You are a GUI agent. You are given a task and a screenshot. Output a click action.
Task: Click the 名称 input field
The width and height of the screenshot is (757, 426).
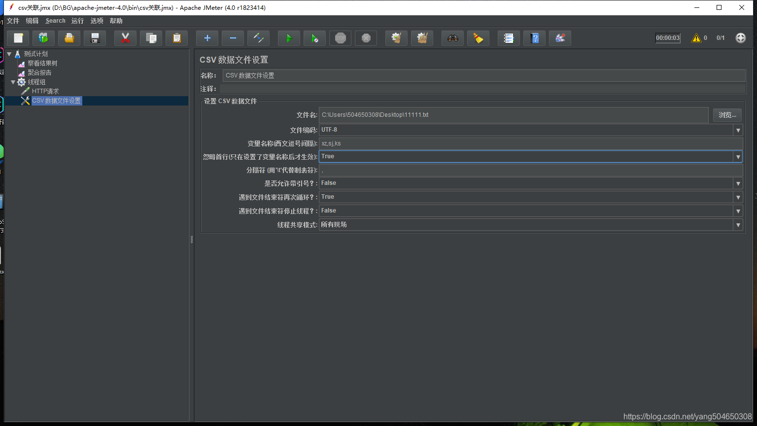click(x=484, y=75)
